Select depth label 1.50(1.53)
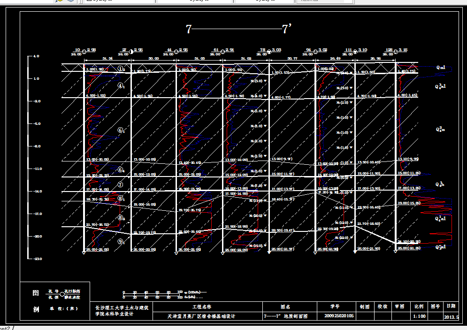This screenshot has width=467, height=330. point(280,73)
